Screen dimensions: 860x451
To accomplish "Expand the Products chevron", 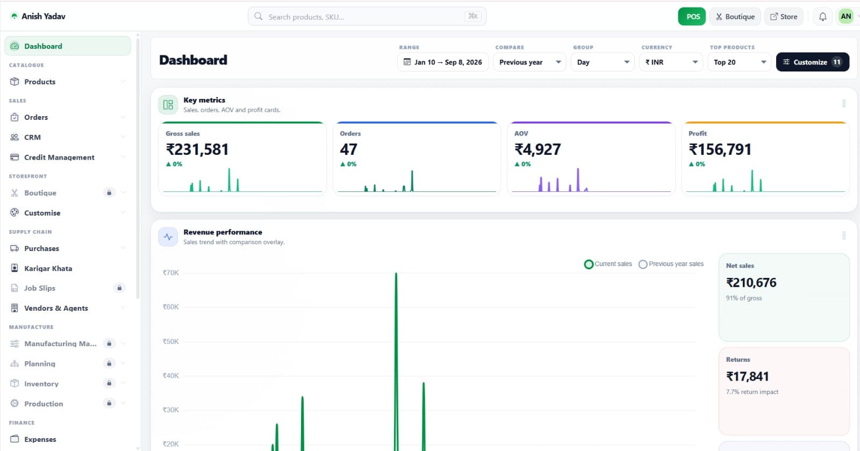I will point(123,82).
